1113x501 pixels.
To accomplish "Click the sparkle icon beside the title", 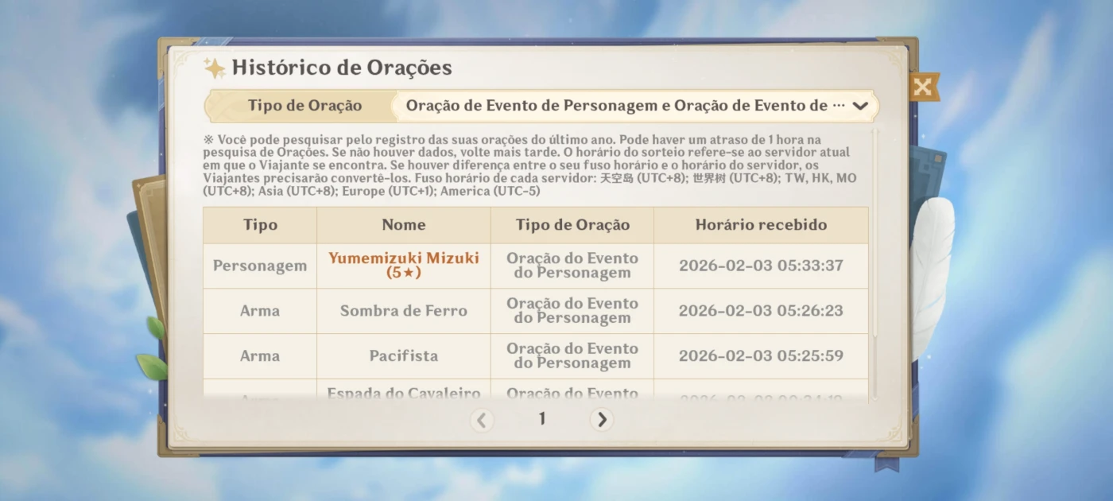I will click(215, 68).
